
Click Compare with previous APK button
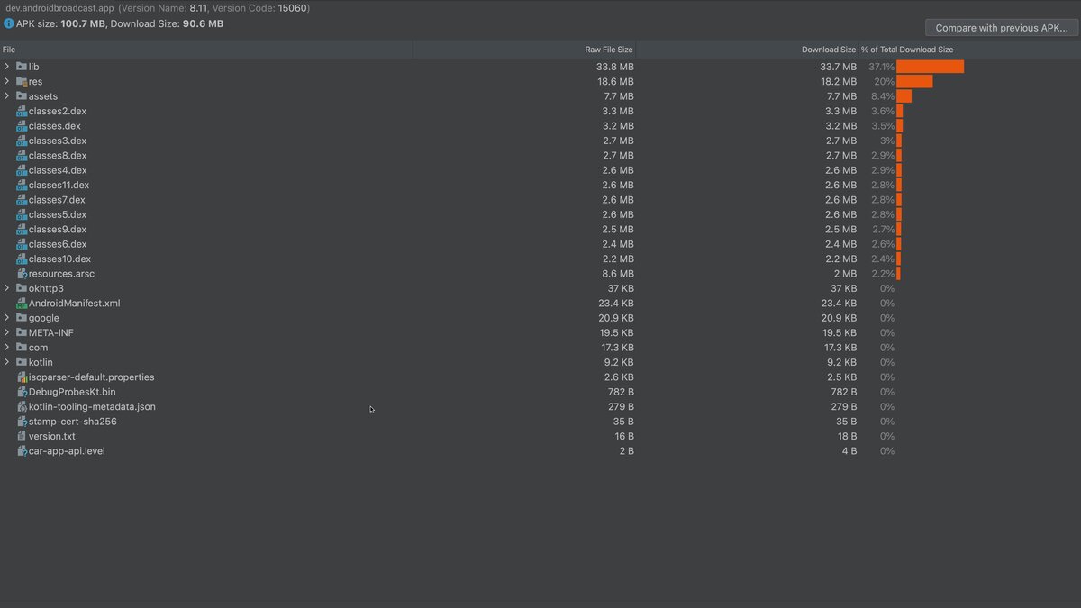click(x=1001, y=28)
